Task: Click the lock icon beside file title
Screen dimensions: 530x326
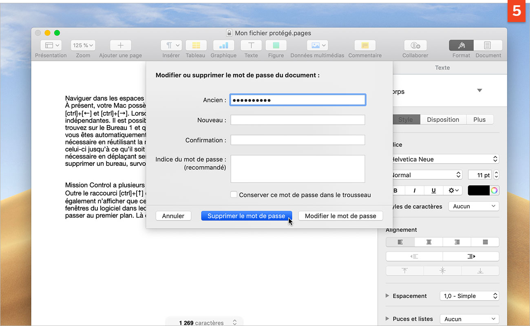Action: click(x=229, y=33)
